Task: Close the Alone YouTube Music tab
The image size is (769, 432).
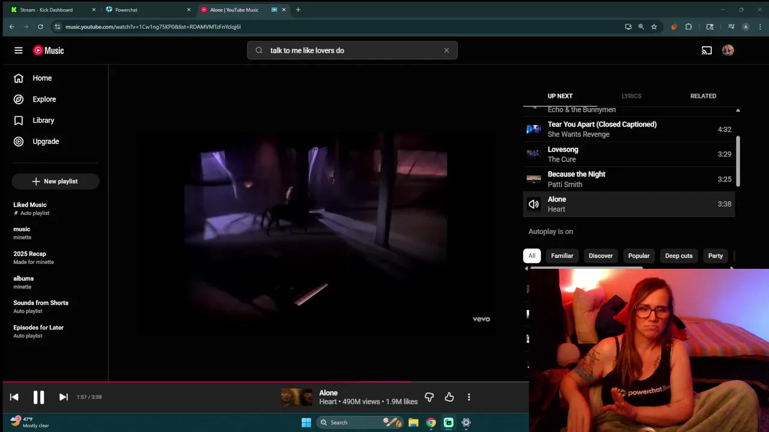Action: 284,10
